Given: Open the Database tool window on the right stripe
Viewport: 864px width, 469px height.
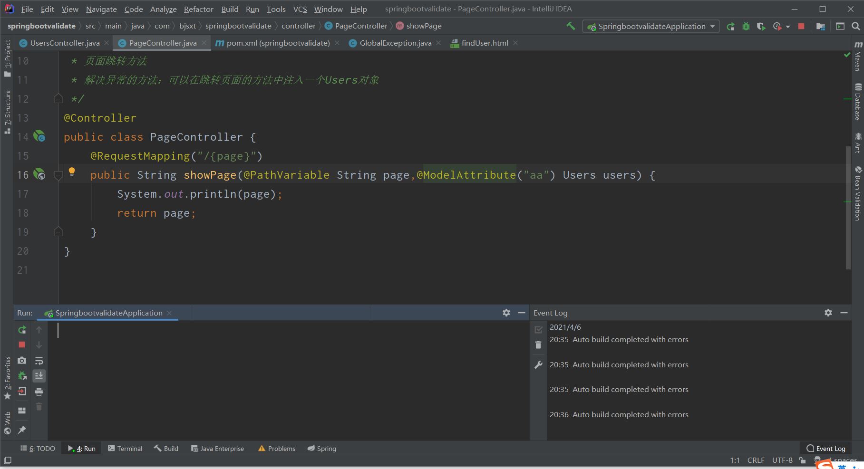Looking at the screenshot, I should [x=858, y=102].
